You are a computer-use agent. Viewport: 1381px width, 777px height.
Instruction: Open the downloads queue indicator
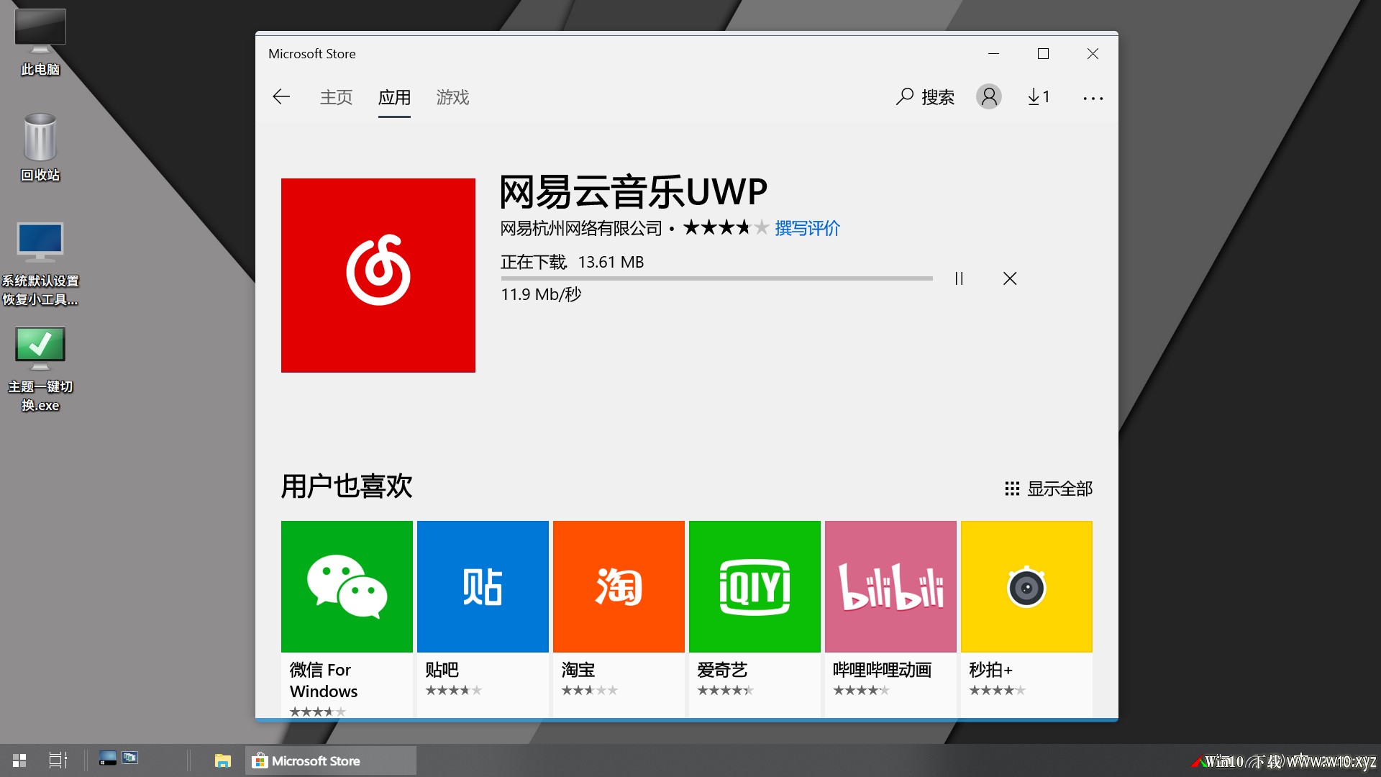(x=1039, y=96)
